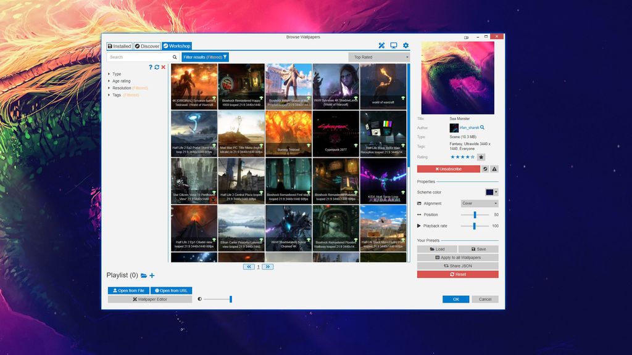The image size is (632, 355).
Task: Click the brightness half-circle icon
Action: pos(199,299)
